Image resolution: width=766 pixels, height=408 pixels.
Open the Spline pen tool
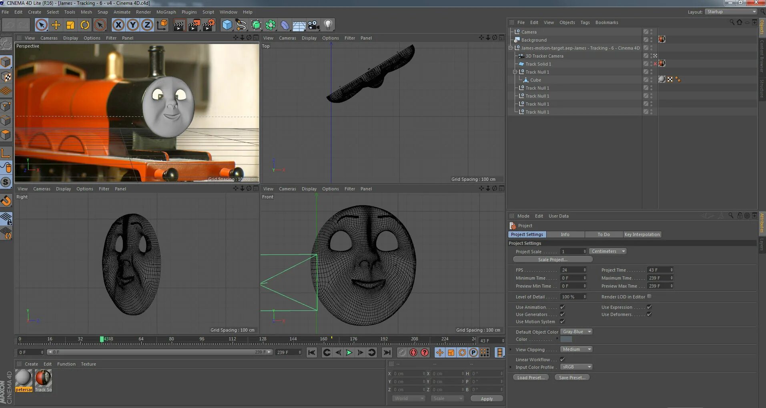(x=241, y=25)
